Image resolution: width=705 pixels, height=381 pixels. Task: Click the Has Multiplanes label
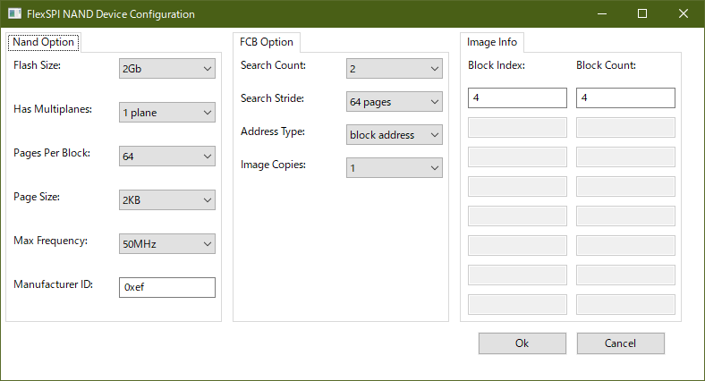(x=53, y=109)
